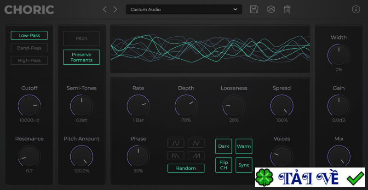Open the info icon
This screenshot has width=368, height=190.
356,10
